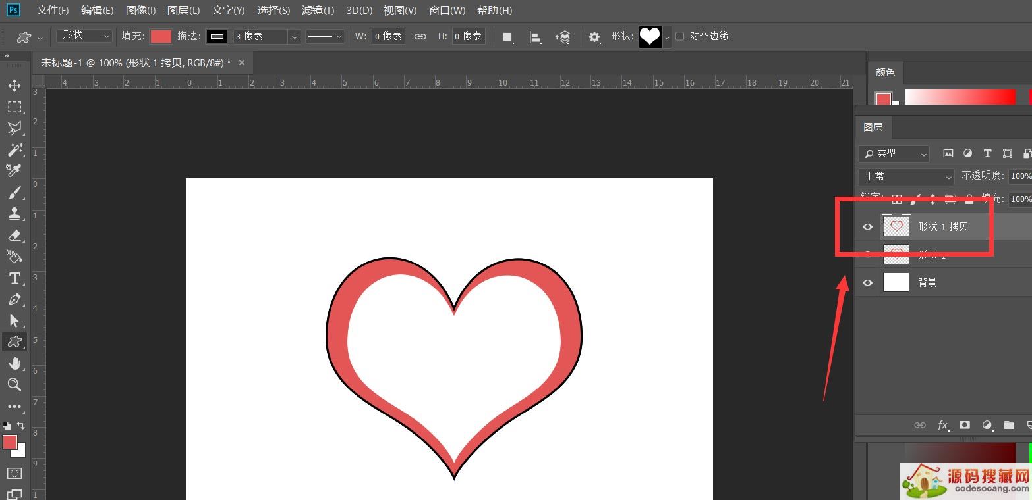Hide the 形状 1 拷贝 layer
The height and width of the screenshot is (500, 1032).
tap(867, 227)
